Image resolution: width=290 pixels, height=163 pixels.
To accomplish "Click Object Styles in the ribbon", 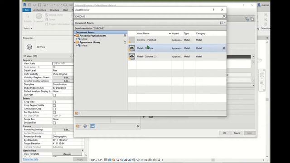I will click(x=54, y=15).
